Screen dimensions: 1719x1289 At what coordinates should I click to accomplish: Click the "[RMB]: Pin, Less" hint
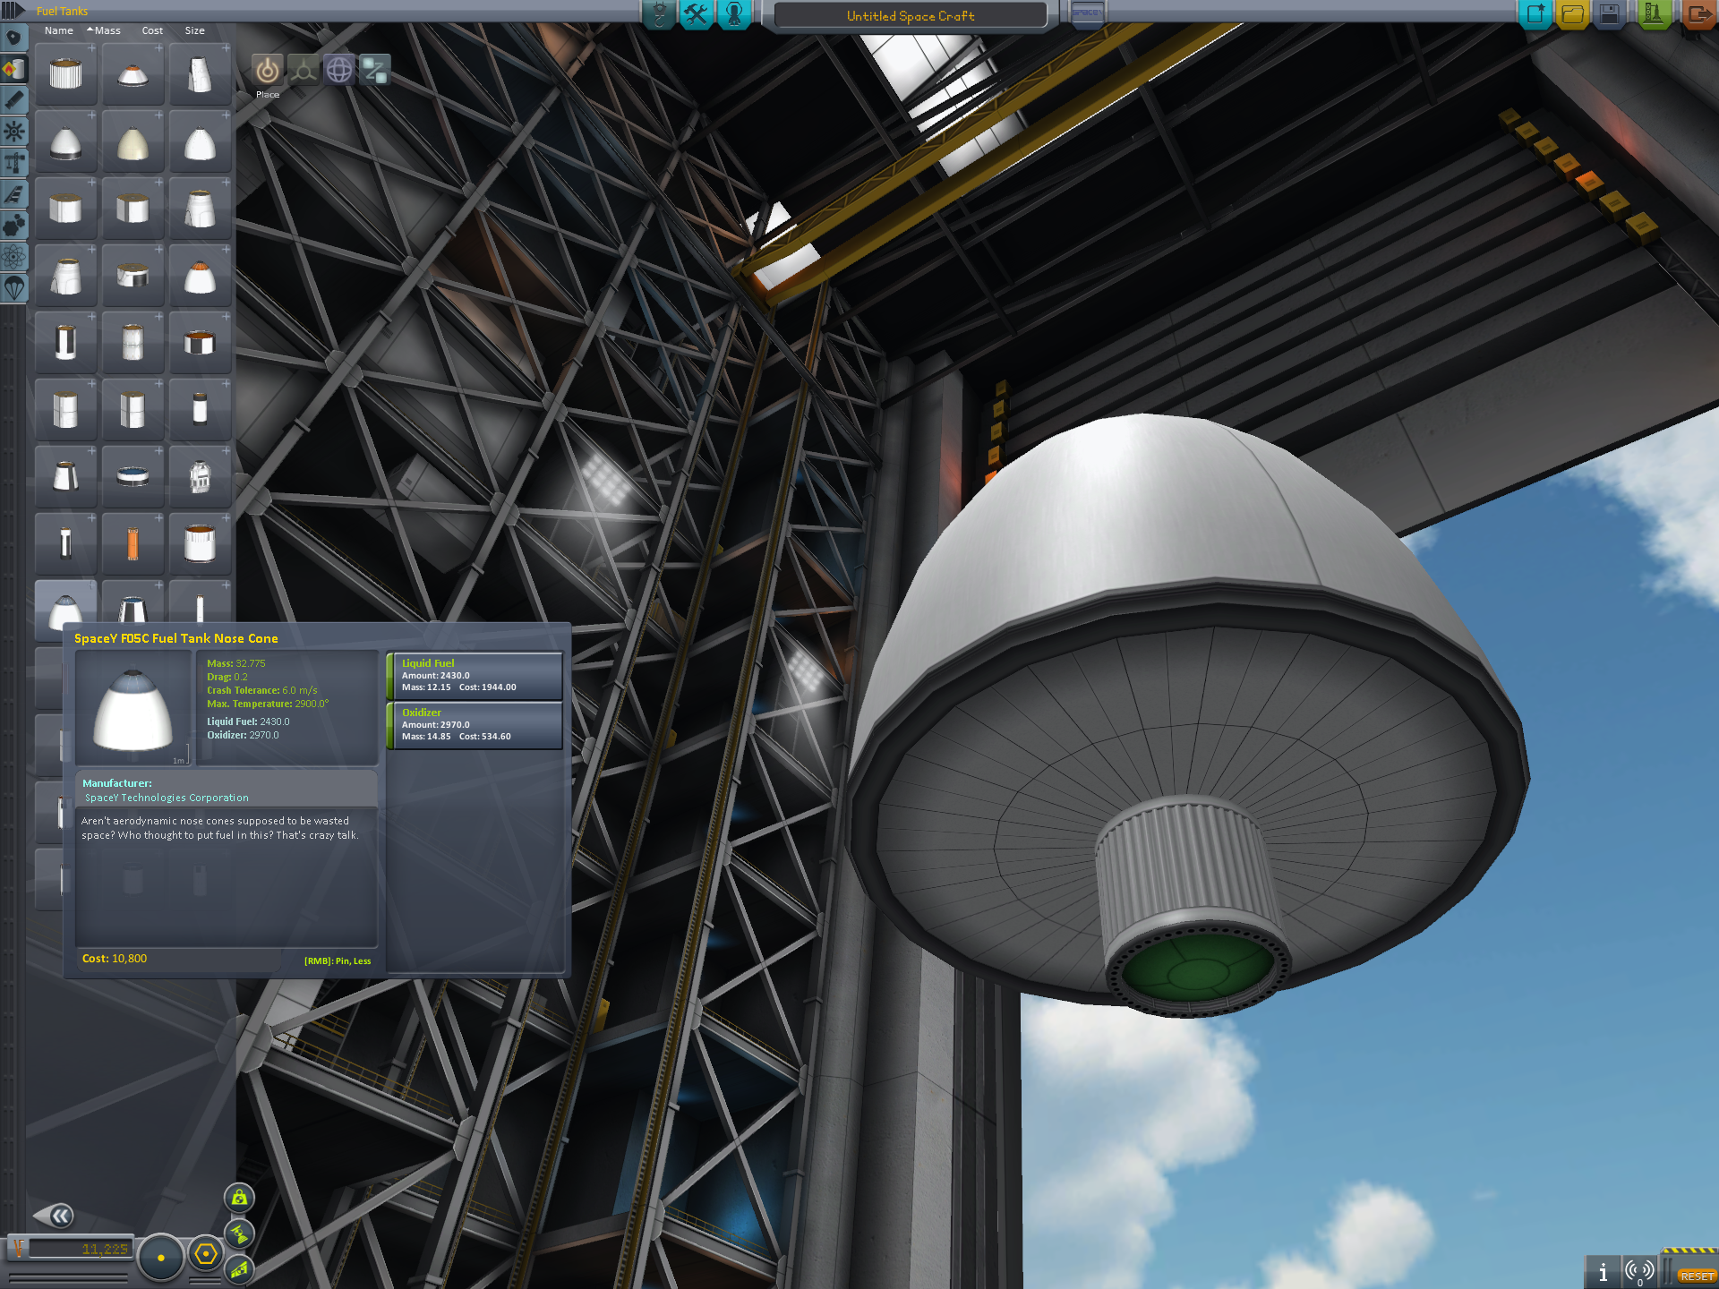click(338, 961)
